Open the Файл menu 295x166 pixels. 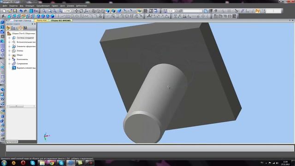[5, 6]
